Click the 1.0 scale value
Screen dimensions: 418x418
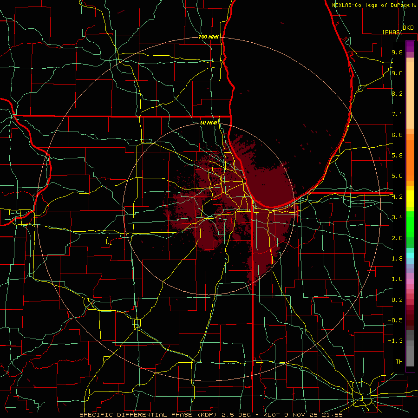397,279
